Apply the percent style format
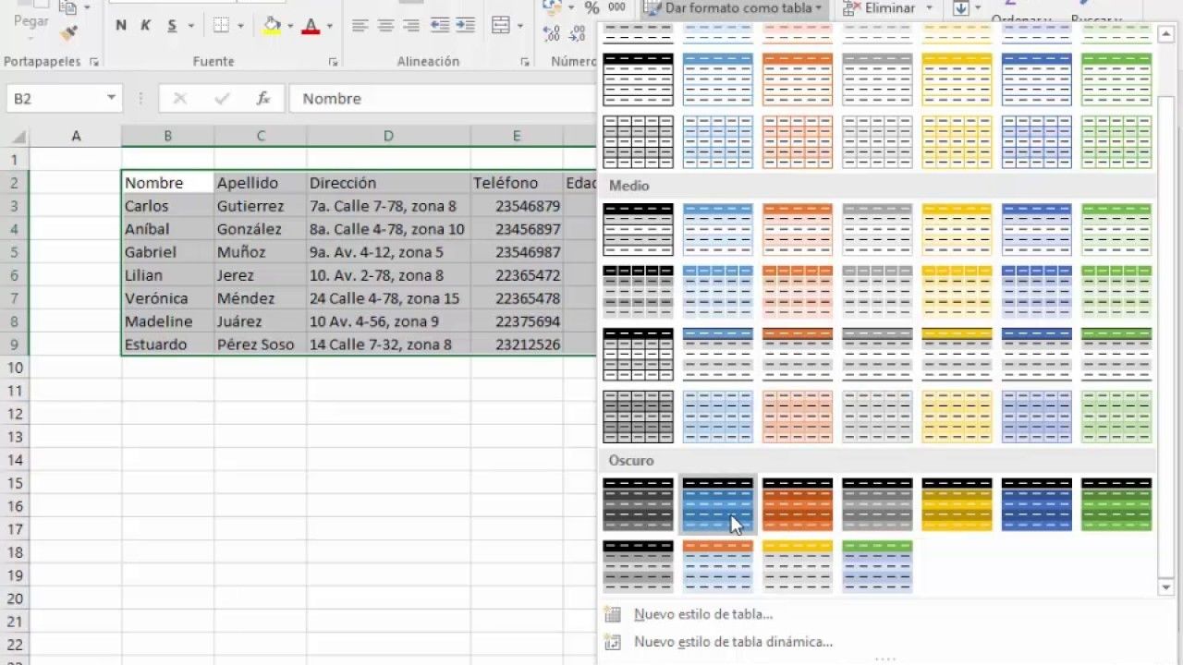1183x665 pixels. [x=591, y=7]
